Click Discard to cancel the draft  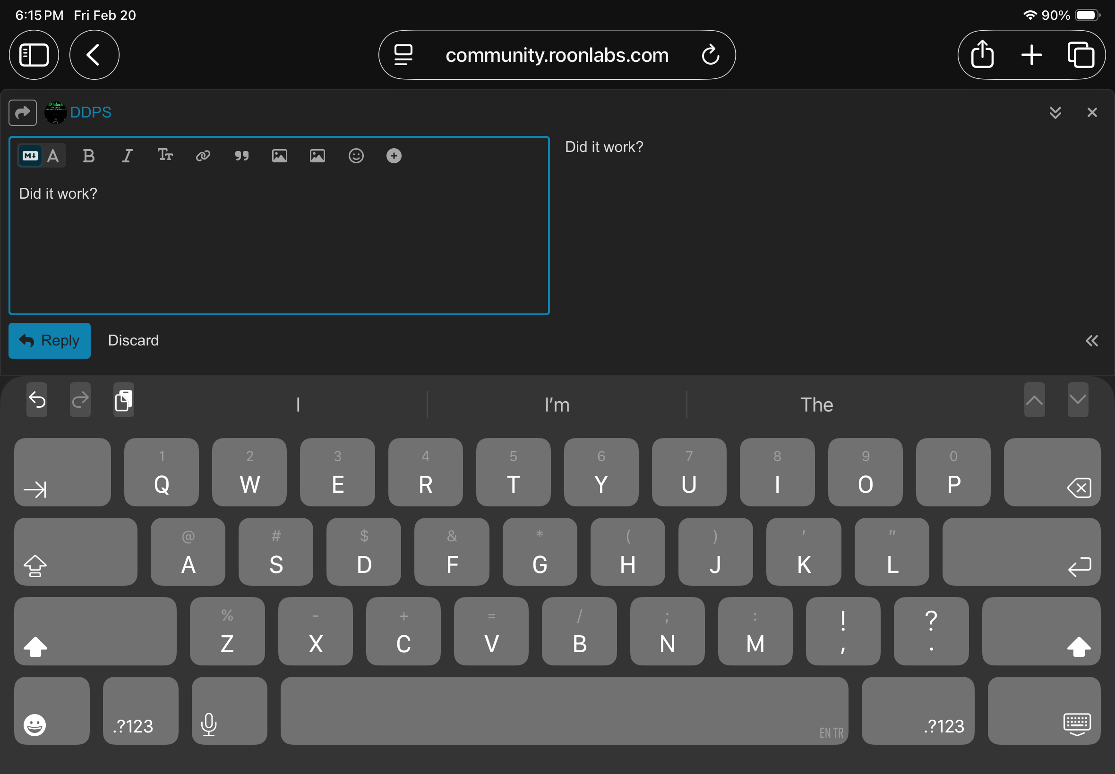click(133, 340)
